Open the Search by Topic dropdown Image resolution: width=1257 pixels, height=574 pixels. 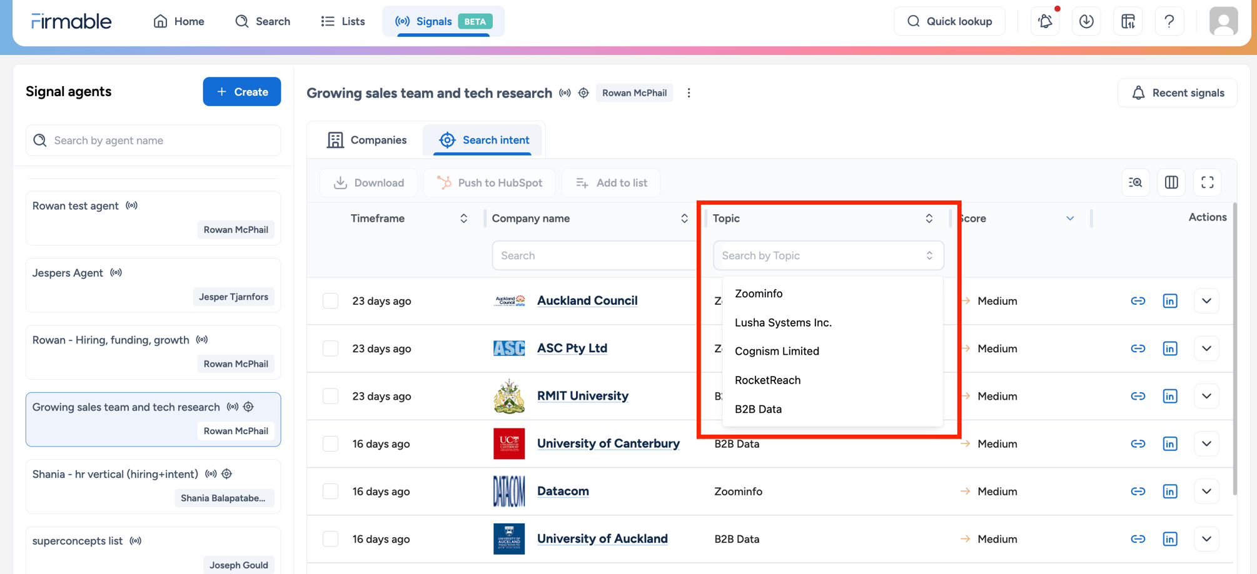coord(828,255)
